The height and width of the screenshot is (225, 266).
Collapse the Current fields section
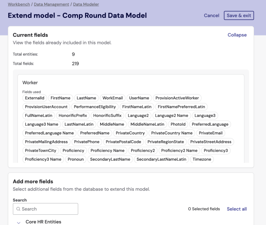click(x=237, y=35)
